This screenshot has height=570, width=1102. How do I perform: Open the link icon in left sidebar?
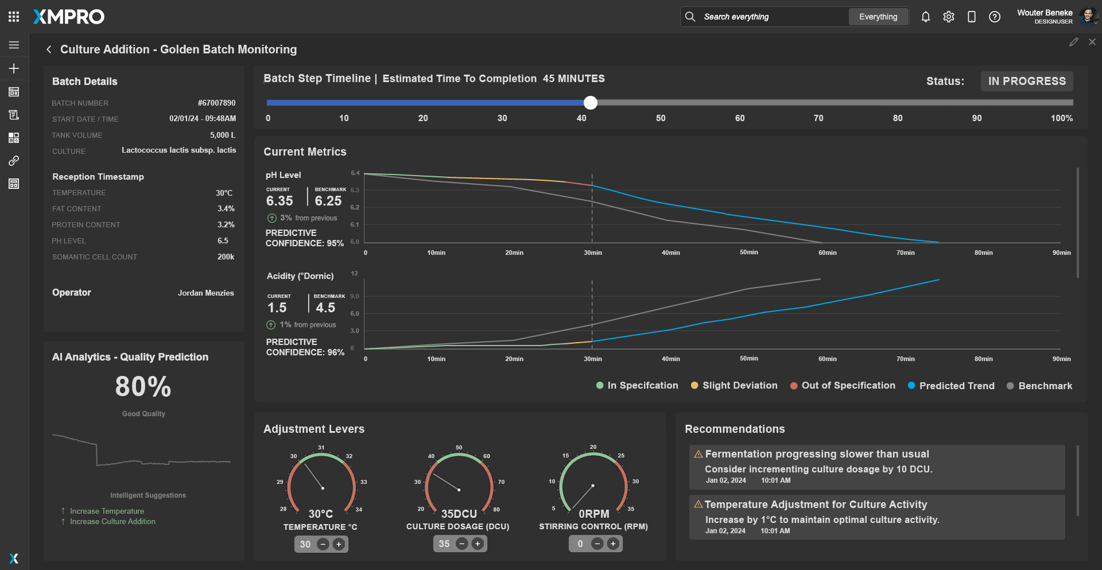pyautogui.click(x=14, y=161)
